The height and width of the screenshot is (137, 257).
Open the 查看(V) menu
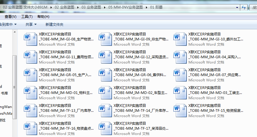coord(10,17)
